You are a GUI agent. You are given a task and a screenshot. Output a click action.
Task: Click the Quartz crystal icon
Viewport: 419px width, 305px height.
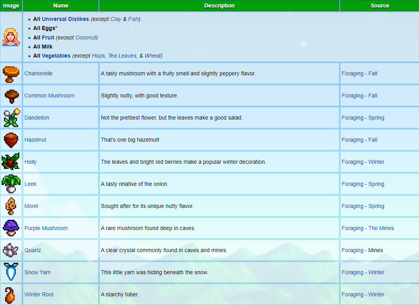pos(10,250)
